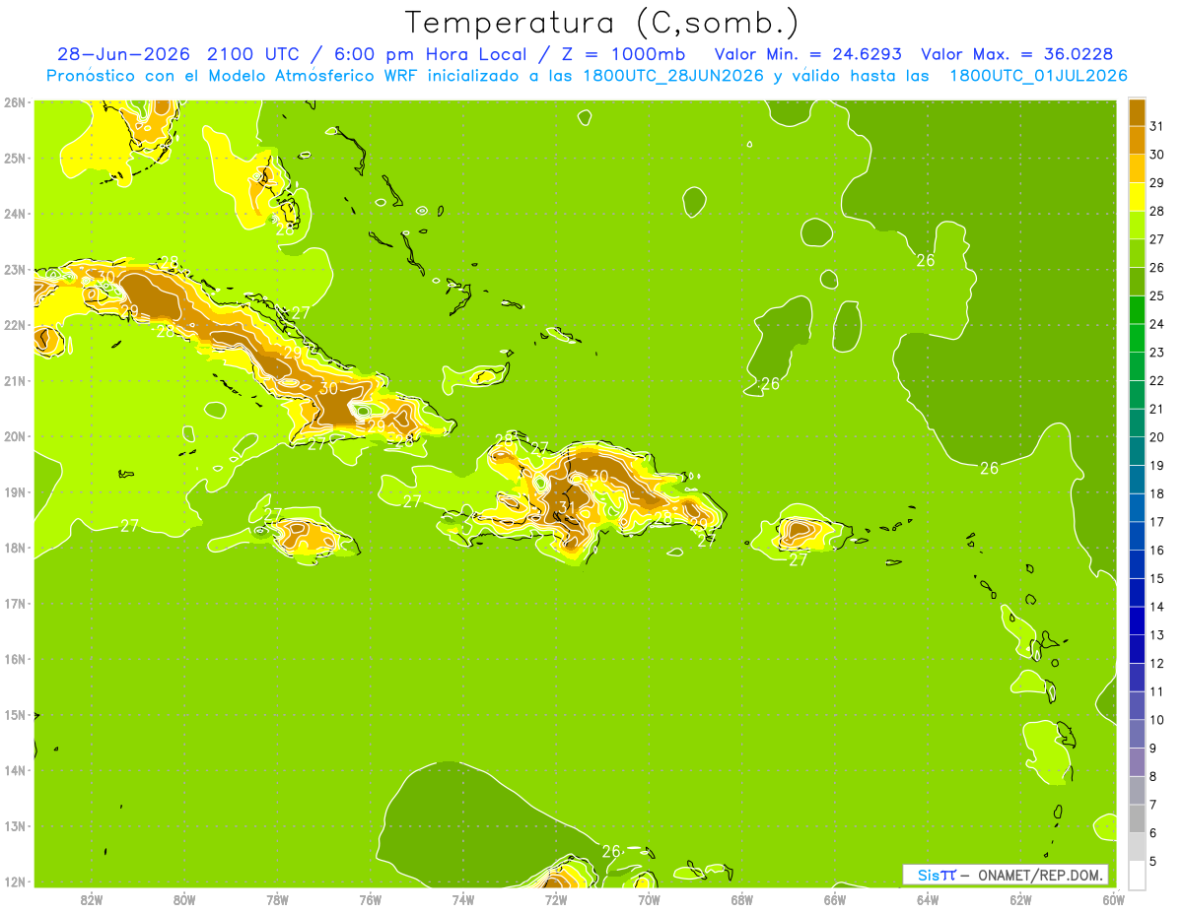Click the purple swatch between legend 9 and 10

(x=1137, y=734)
